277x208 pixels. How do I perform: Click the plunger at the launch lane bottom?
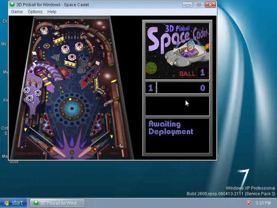pyautogui.click(x=124, y=153)
